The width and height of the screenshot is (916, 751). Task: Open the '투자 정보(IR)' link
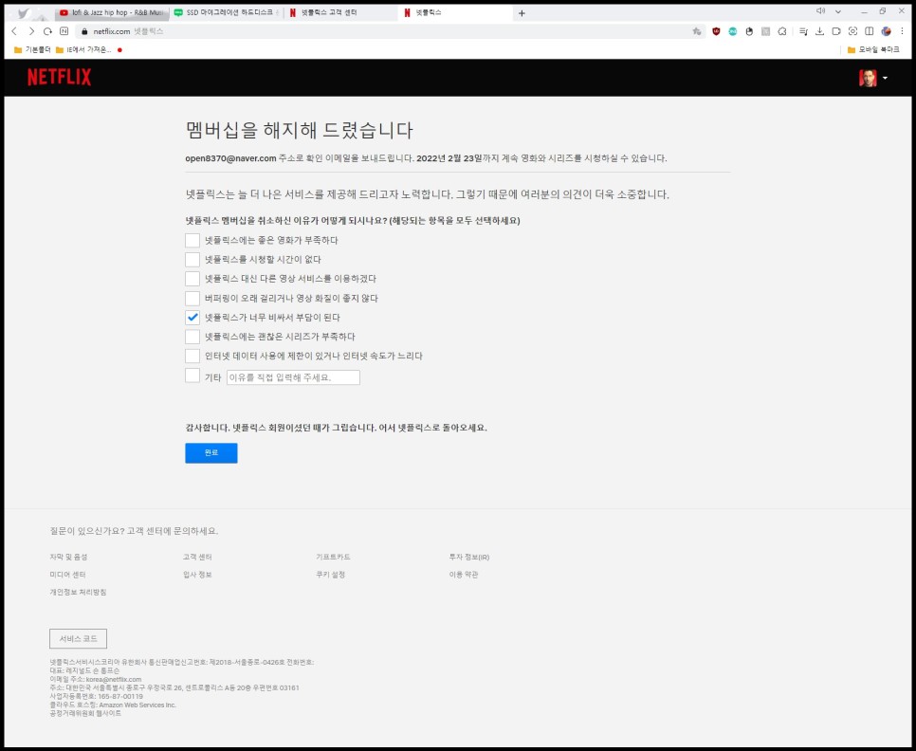[x=469, y=558]
